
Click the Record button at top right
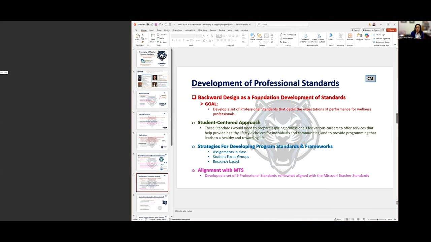[x=356, y=30]
